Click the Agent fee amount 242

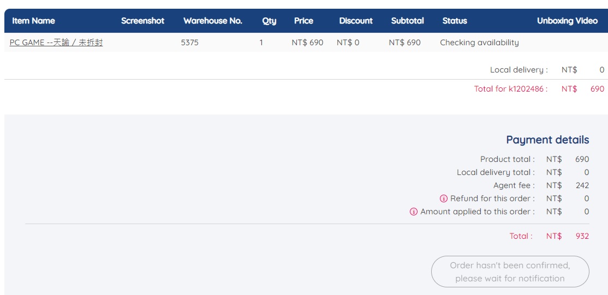click(582, 185)
